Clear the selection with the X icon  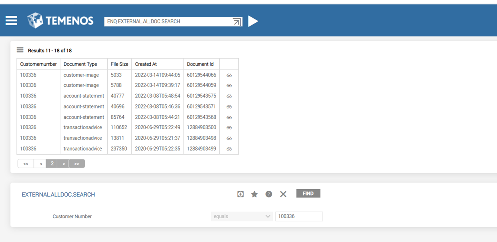[283, 194]
